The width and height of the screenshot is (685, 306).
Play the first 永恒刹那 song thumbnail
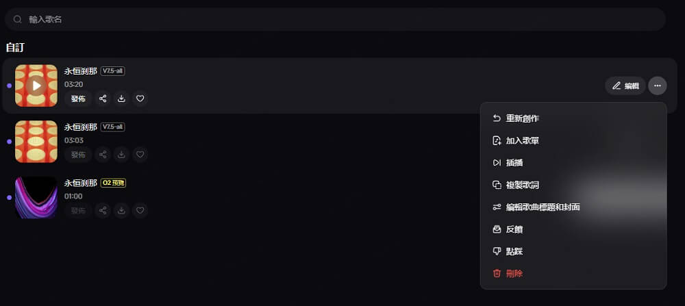[x=36, y=86]
